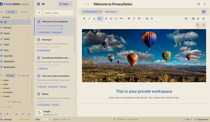
Task: Switch to Grid view
Action: (24, 12)
